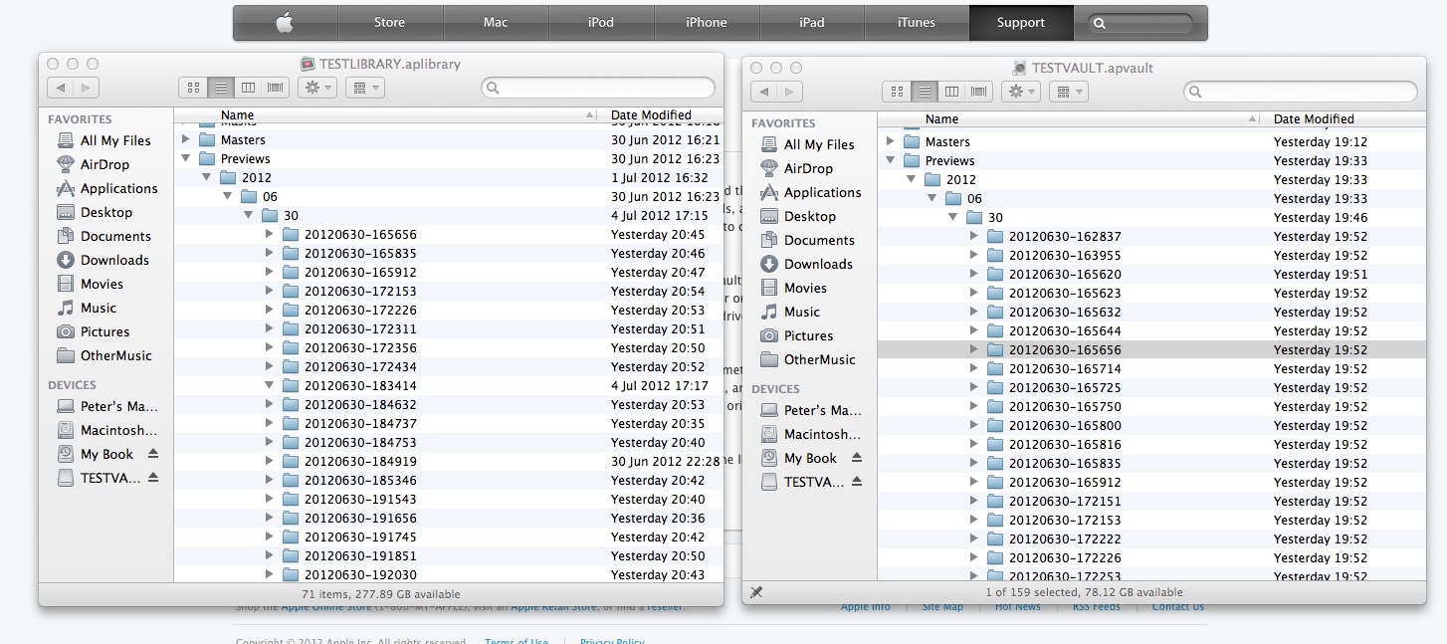This screenshot has height=644, width=1447.
Task: Collapse the 06 folder in TESTVAULT window
Action: click(x=931, y=199)
